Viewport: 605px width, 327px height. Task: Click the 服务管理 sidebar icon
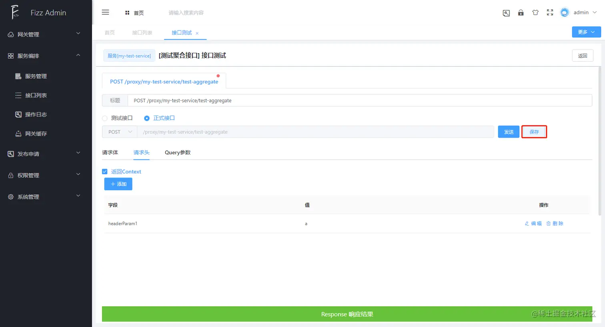point(18,76)
